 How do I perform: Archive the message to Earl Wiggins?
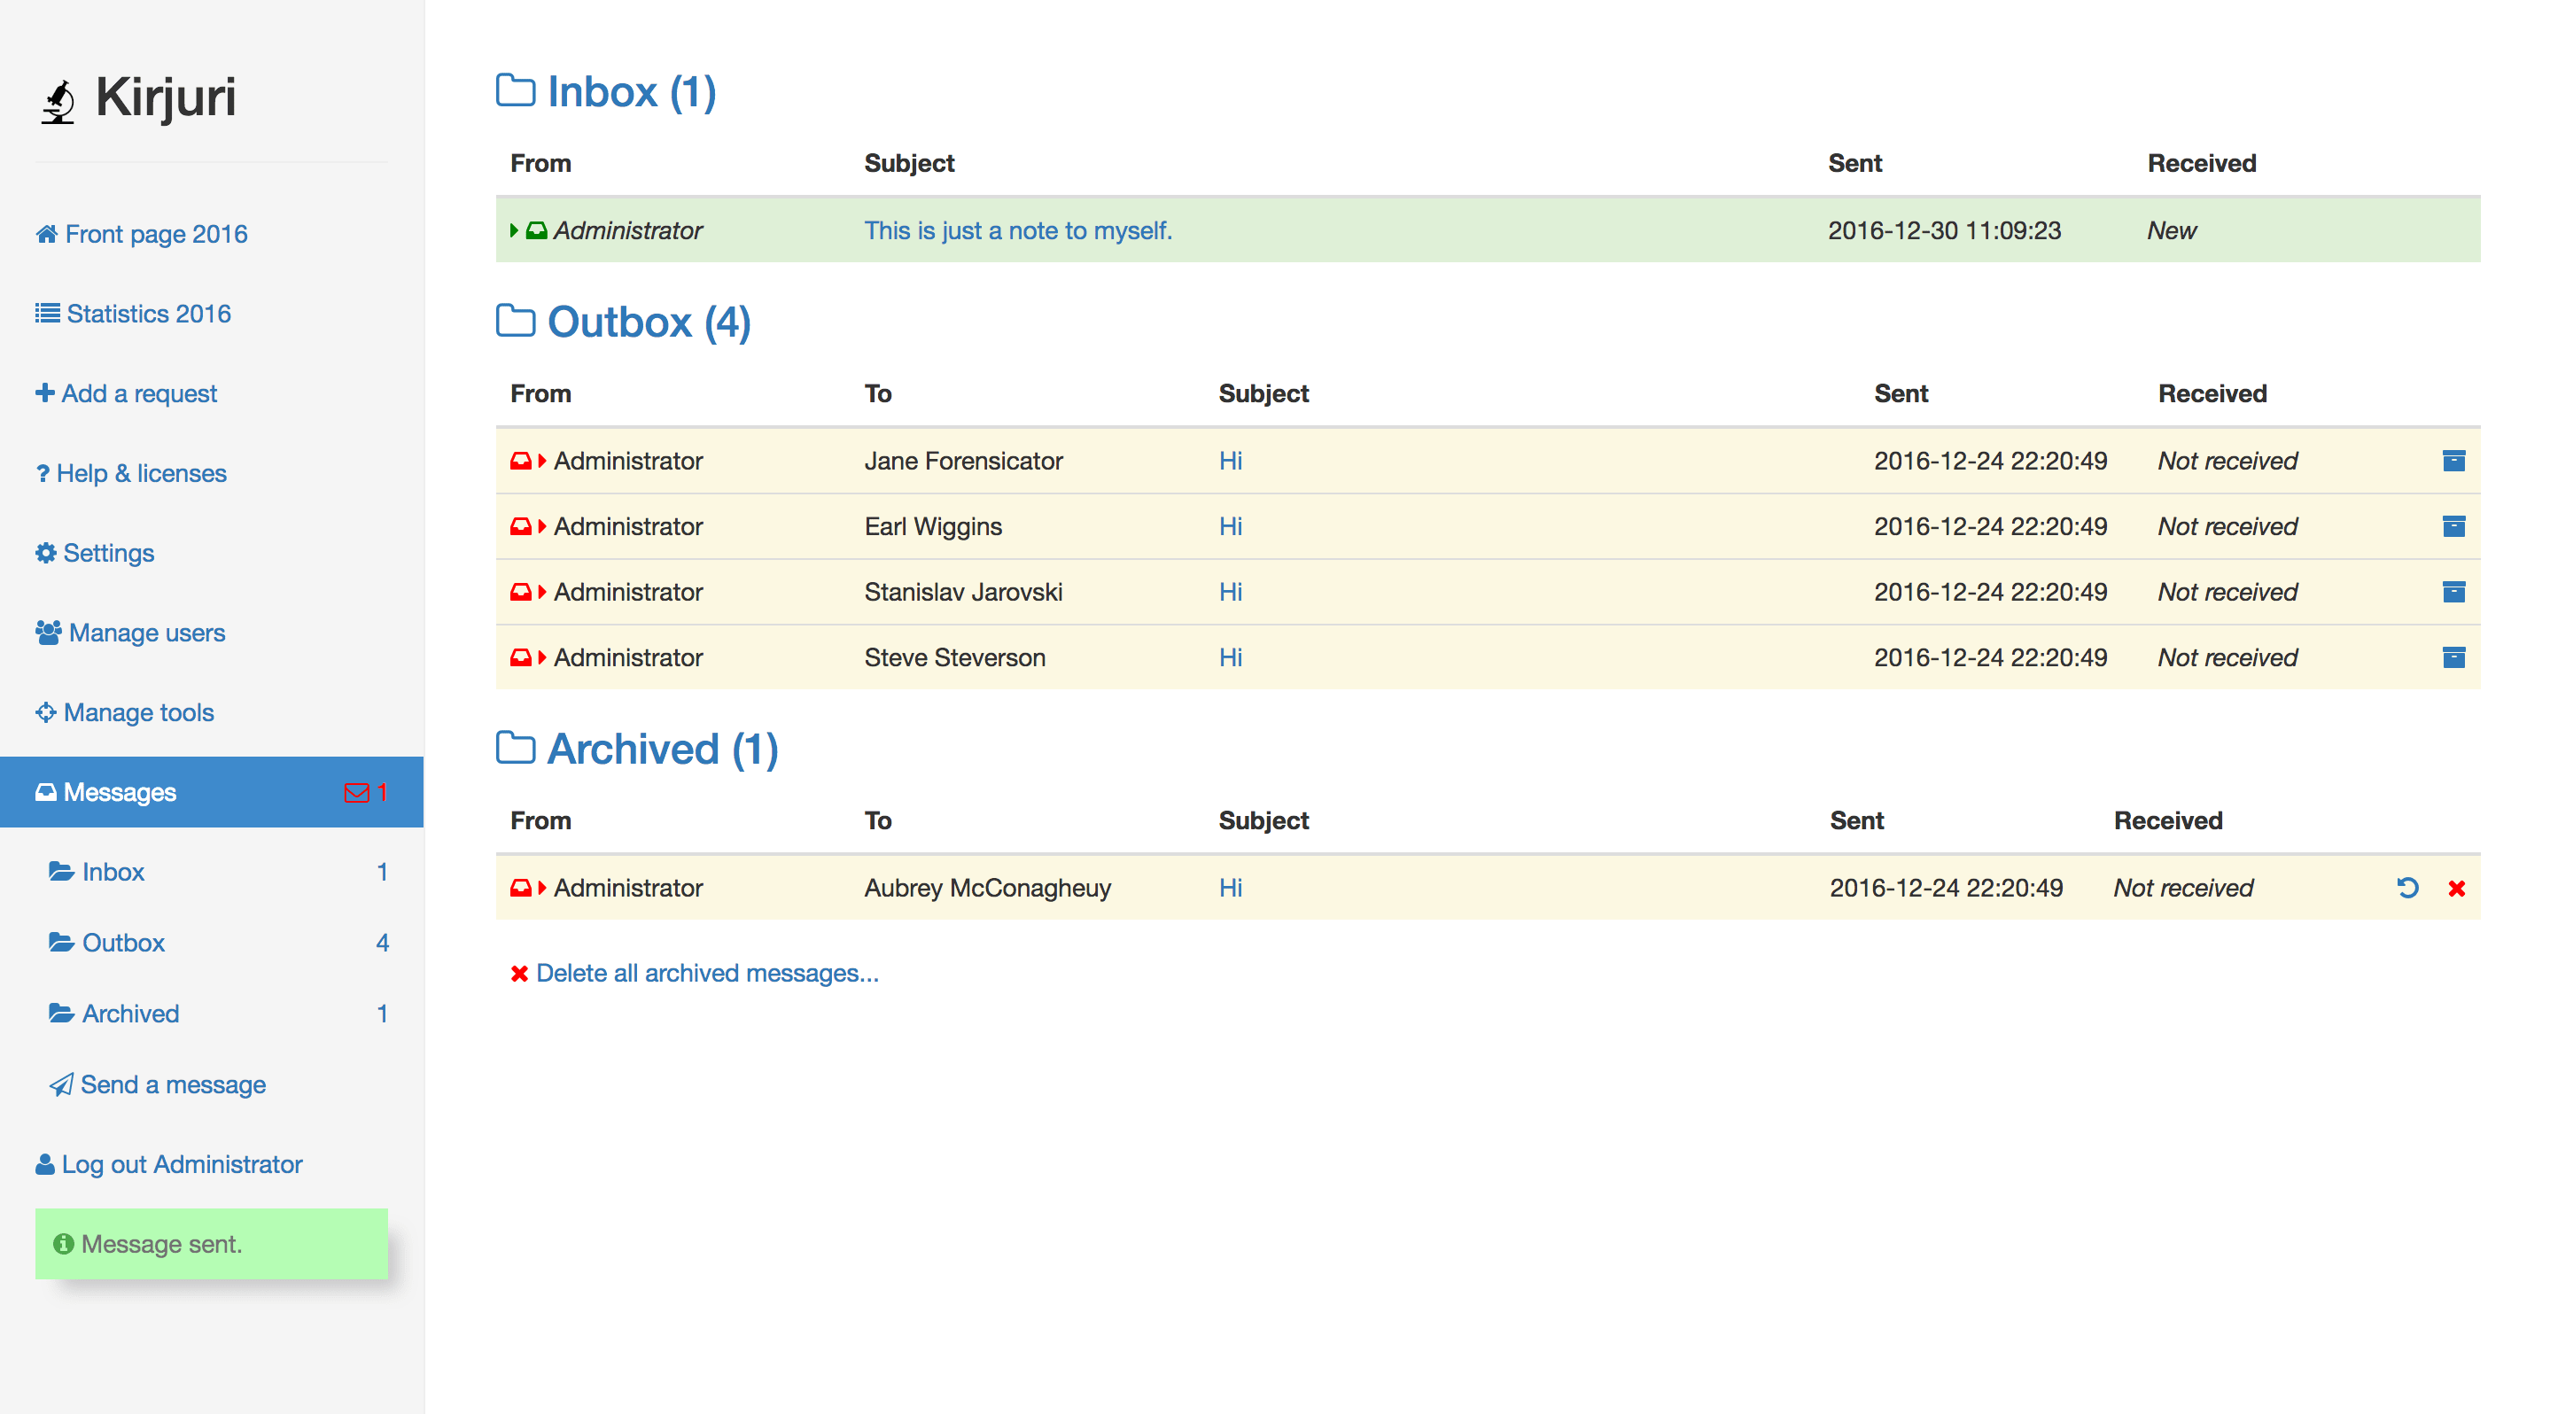tap(2453, 525)
